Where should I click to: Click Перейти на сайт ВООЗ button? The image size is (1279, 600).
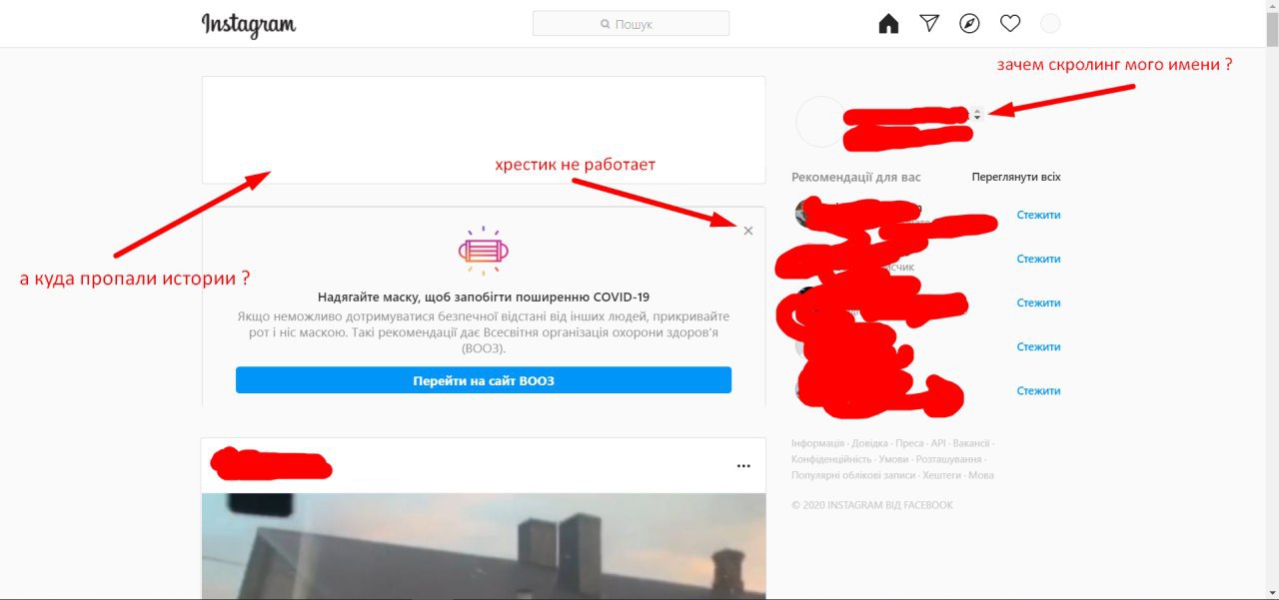point(484,380)
